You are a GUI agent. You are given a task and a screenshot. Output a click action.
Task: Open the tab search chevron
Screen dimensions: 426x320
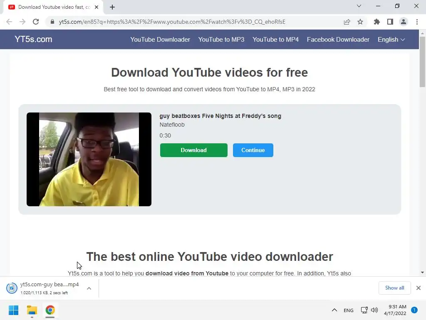[x=359, y=6]
